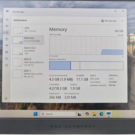
Task: Open File Explorer from the taskbar
Action: pyautogui.click(x=94, y=114)
